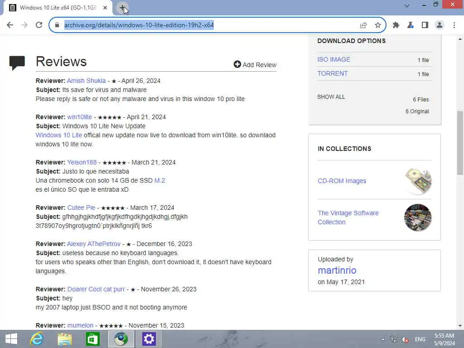Click the 'IN COLLECTIONS' heading
This screenshot has height=348, width=464.
click(x=344, y=149)
